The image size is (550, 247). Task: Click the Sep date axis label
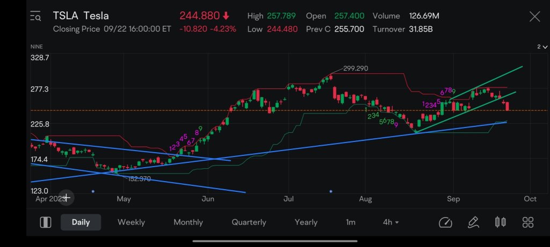point(453,199)
